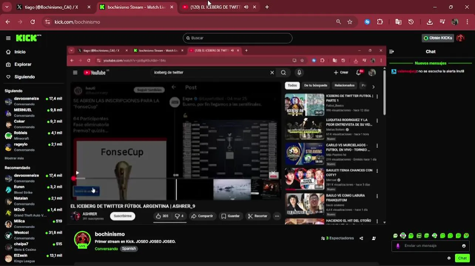Viewport: 475px width, 266px height.
Task: Collapse the chat panel with the arrow icon
Action: click(391, 52)
